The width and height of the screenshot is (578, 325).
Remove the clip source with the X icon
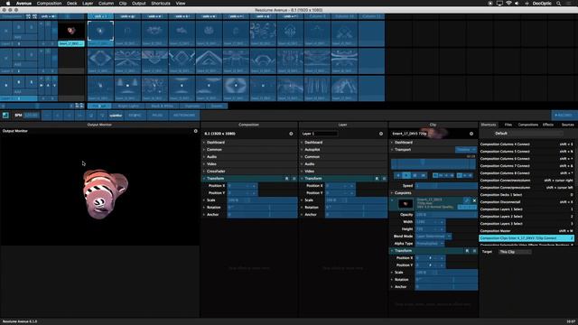(x=474, y=200)
